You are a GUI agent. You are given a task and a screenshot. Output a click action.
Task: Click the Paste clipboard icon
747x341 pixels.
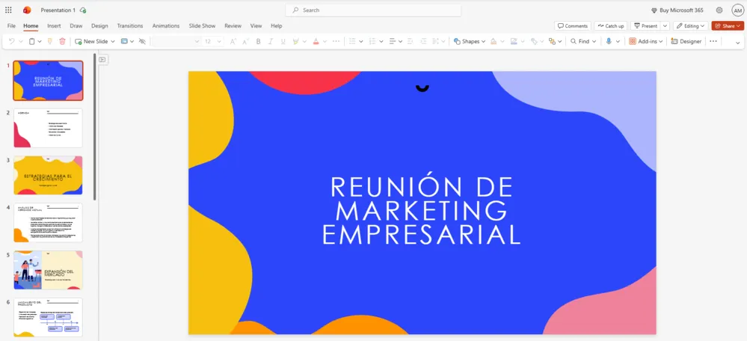(x=32, y=41)
